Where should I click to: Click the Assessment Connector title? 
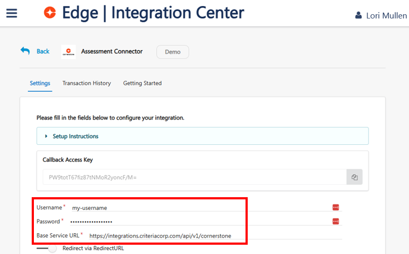112,51
